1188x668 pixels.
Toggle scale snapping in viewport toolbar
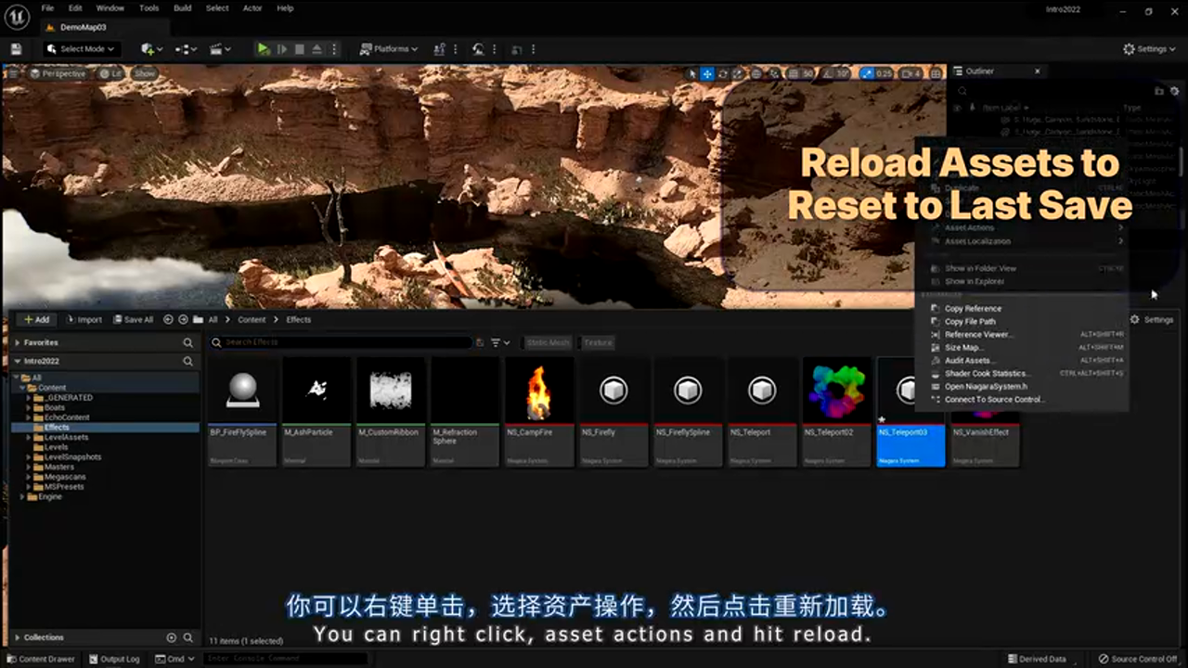click(867, 74)
